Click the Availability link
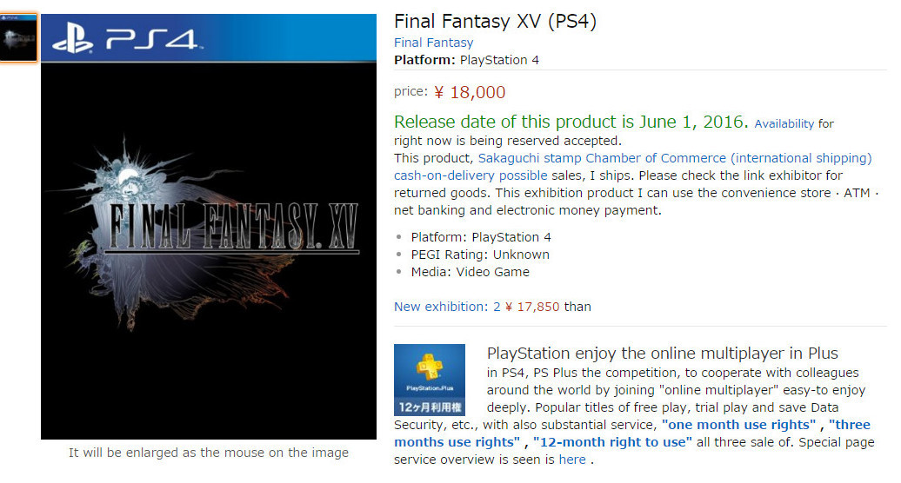The image size is (901, 483). [784, 124]
